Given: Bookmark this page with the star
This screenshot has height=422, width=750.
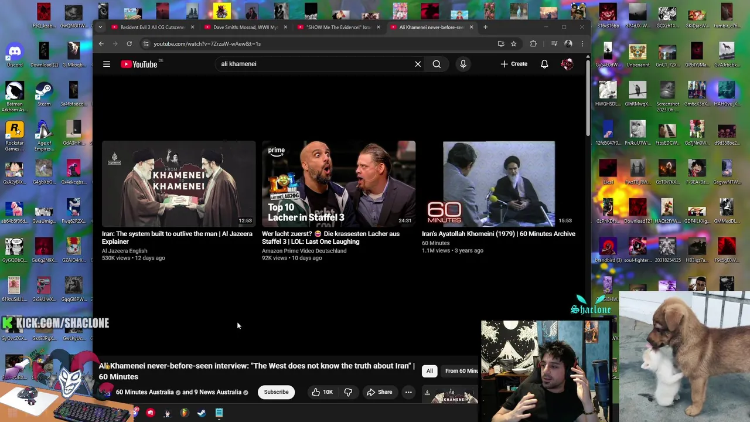Looking at the screenshot, I should [x=513, y=43].
